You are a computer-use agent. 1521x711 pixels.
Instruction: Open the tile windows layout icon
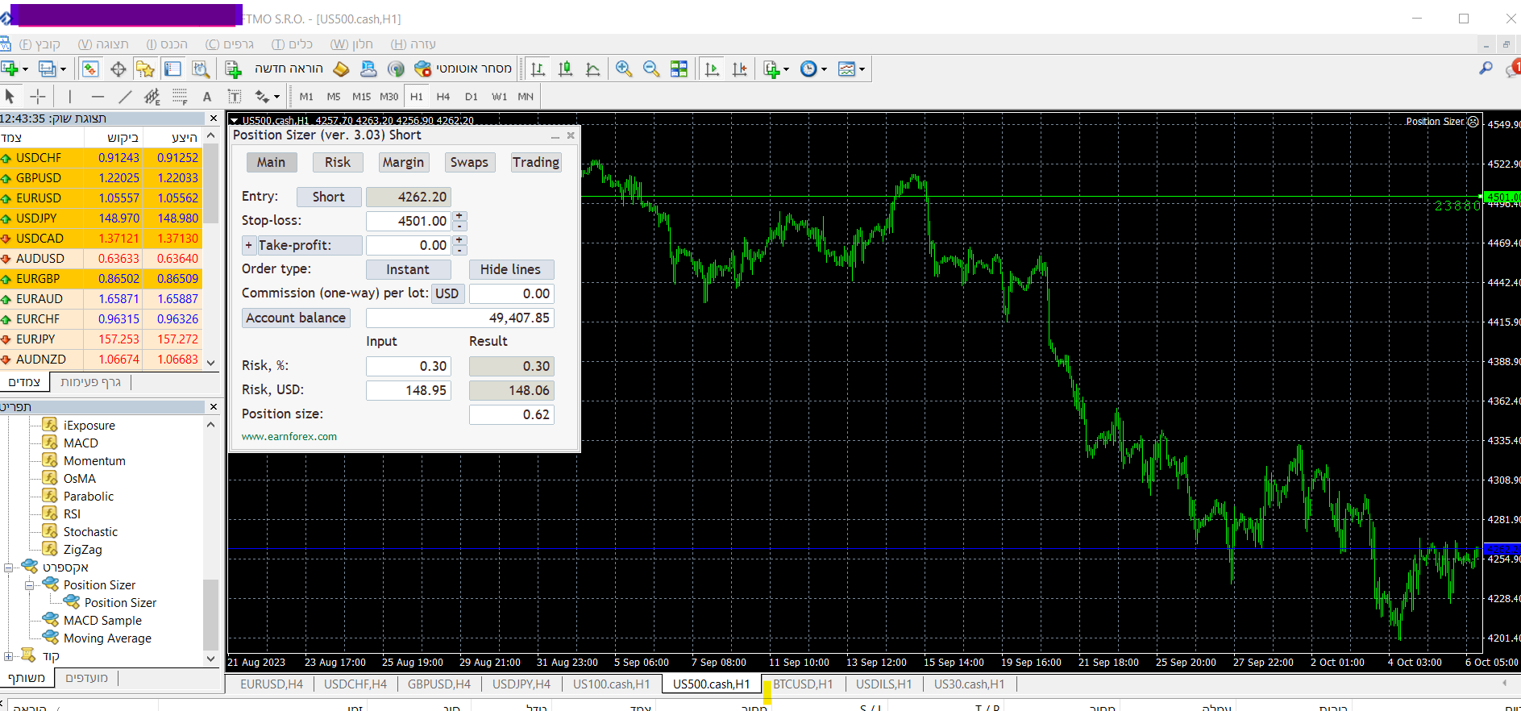click(679, 69)
